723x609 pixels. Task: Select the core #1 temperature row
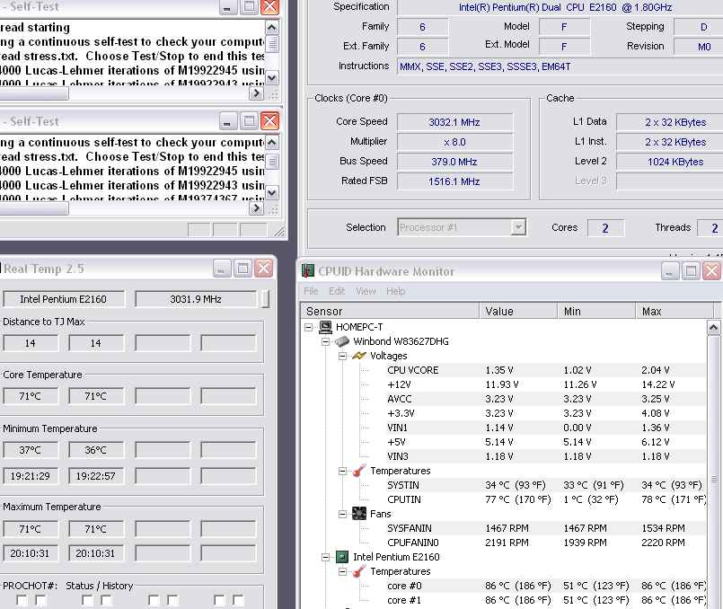546,600
